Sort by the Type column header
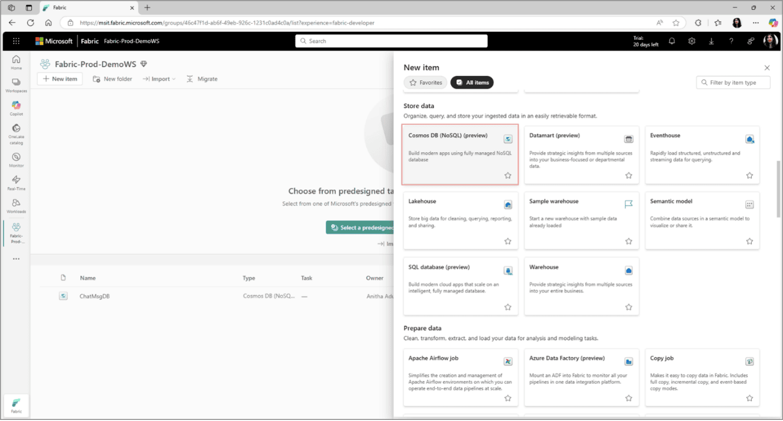Viewport: 783px width, 421px height. (249, 278)
